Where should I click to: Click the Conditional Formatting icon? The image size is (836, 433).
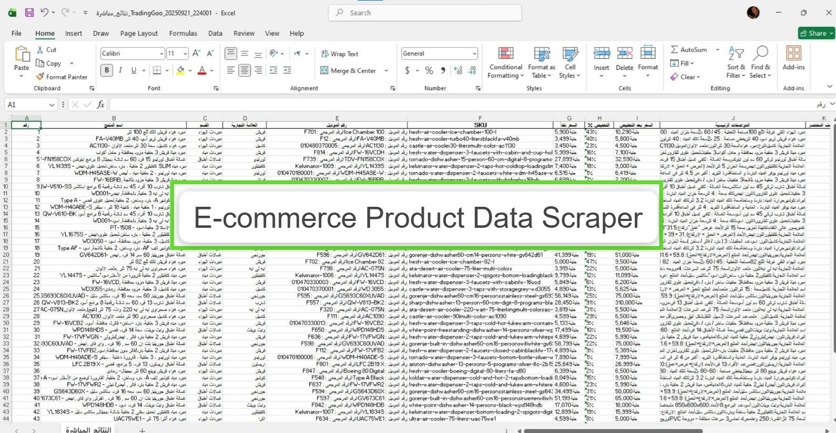click(505, 55)
